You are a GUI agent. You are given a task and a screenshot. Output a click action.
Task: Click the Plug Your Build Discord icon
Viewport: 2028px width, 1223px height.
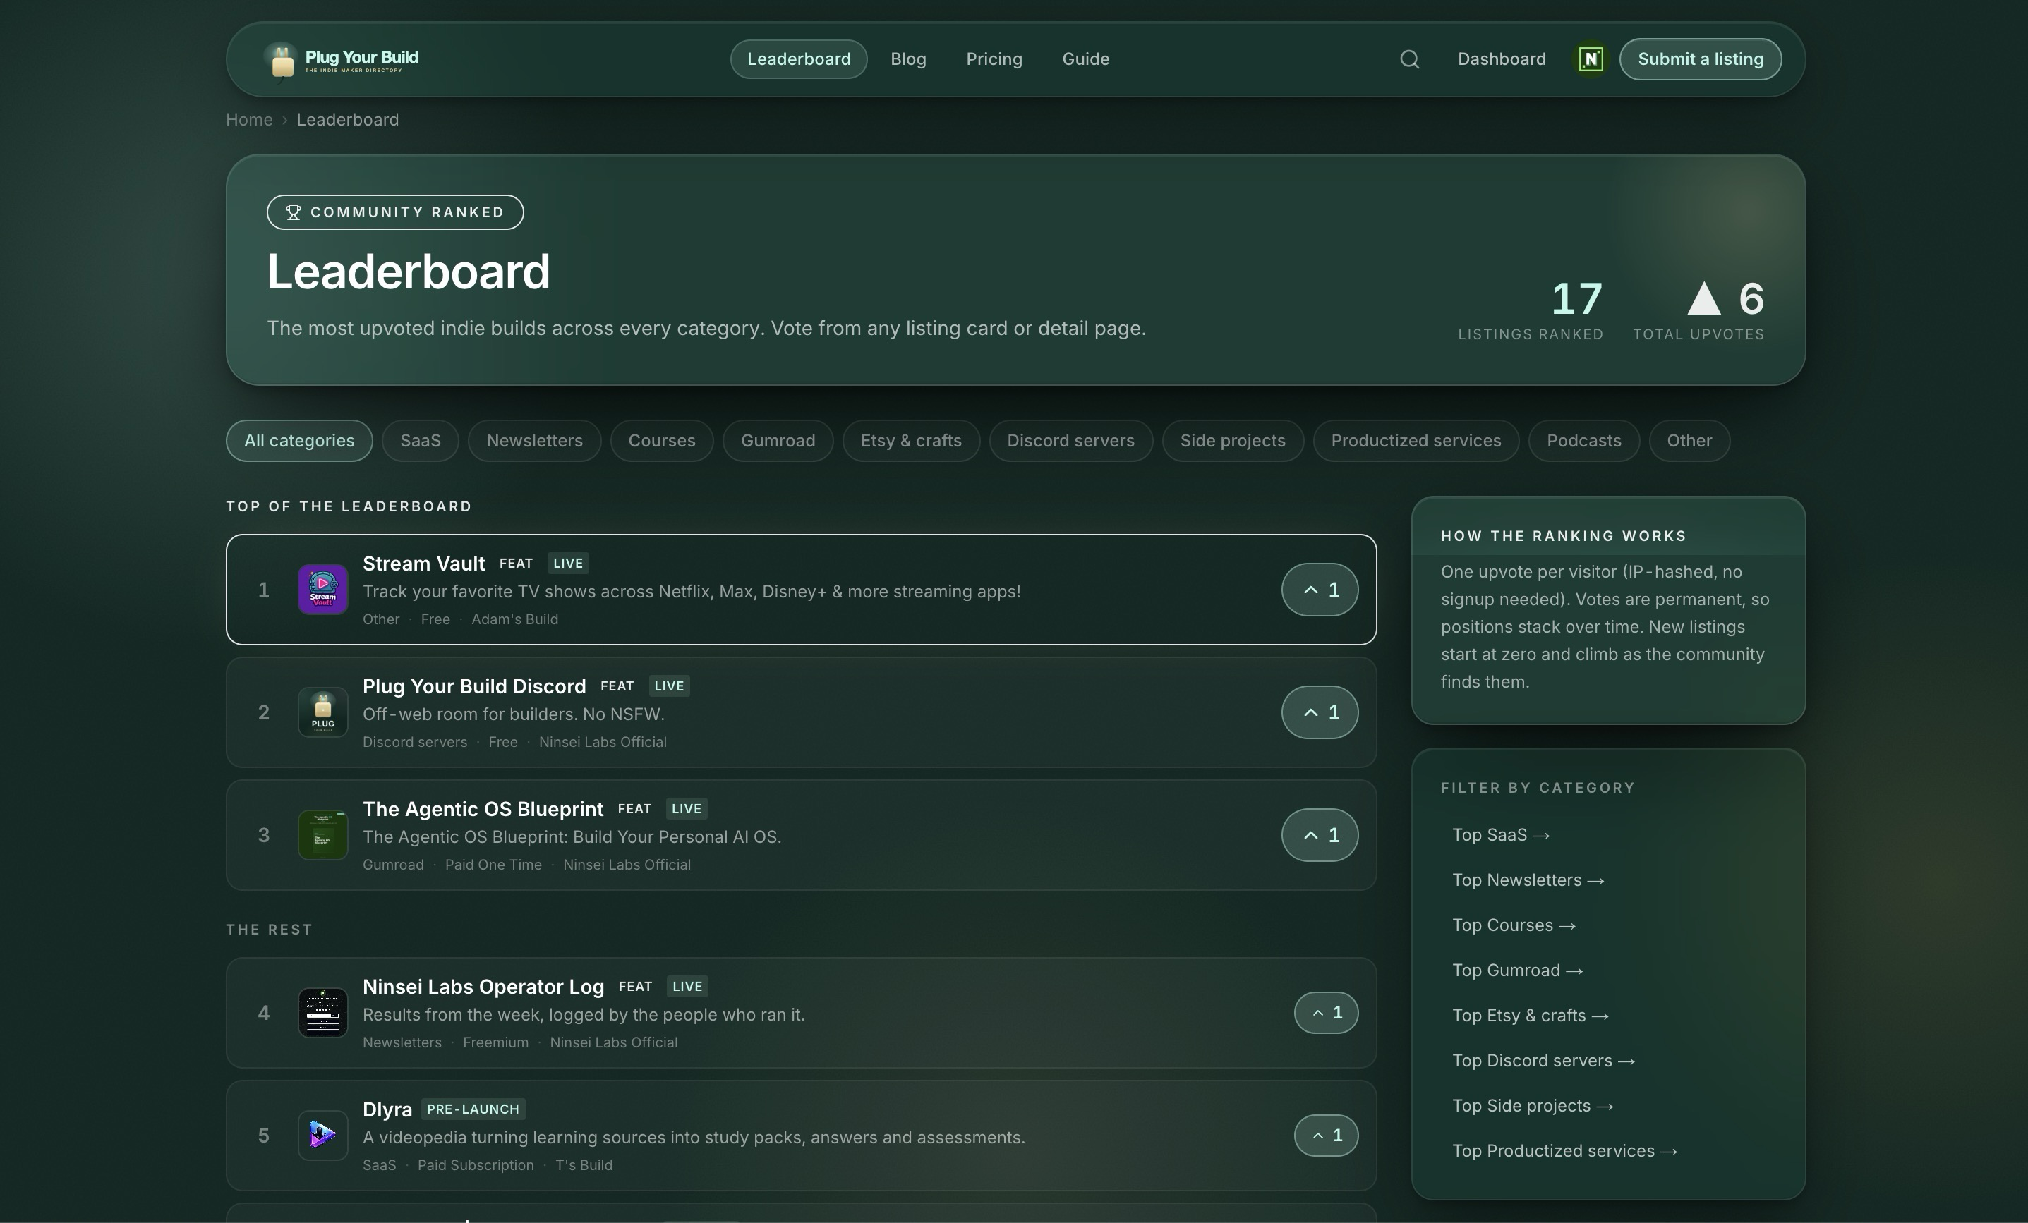point(322,712)
